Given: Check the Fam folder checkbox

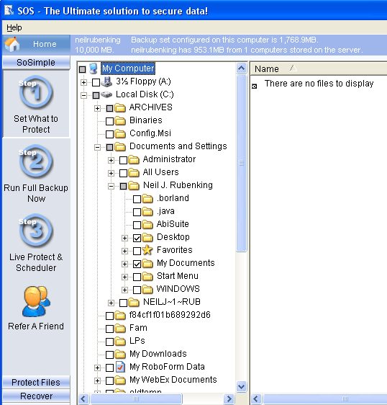Looking at the screenshot, I should pos(109,329).
